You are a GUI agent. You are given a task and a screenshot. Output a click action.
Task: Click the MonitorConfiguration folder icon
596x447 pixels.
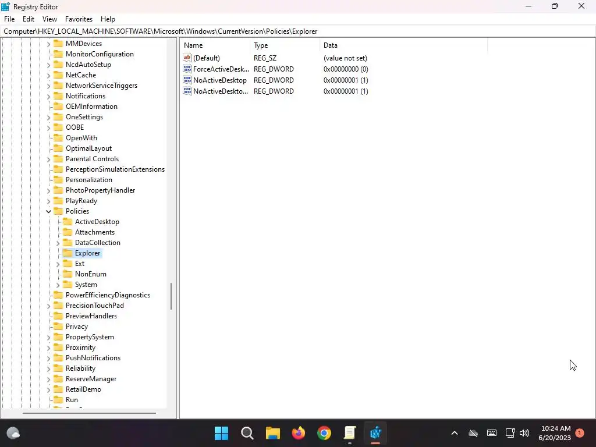[58, 54]
